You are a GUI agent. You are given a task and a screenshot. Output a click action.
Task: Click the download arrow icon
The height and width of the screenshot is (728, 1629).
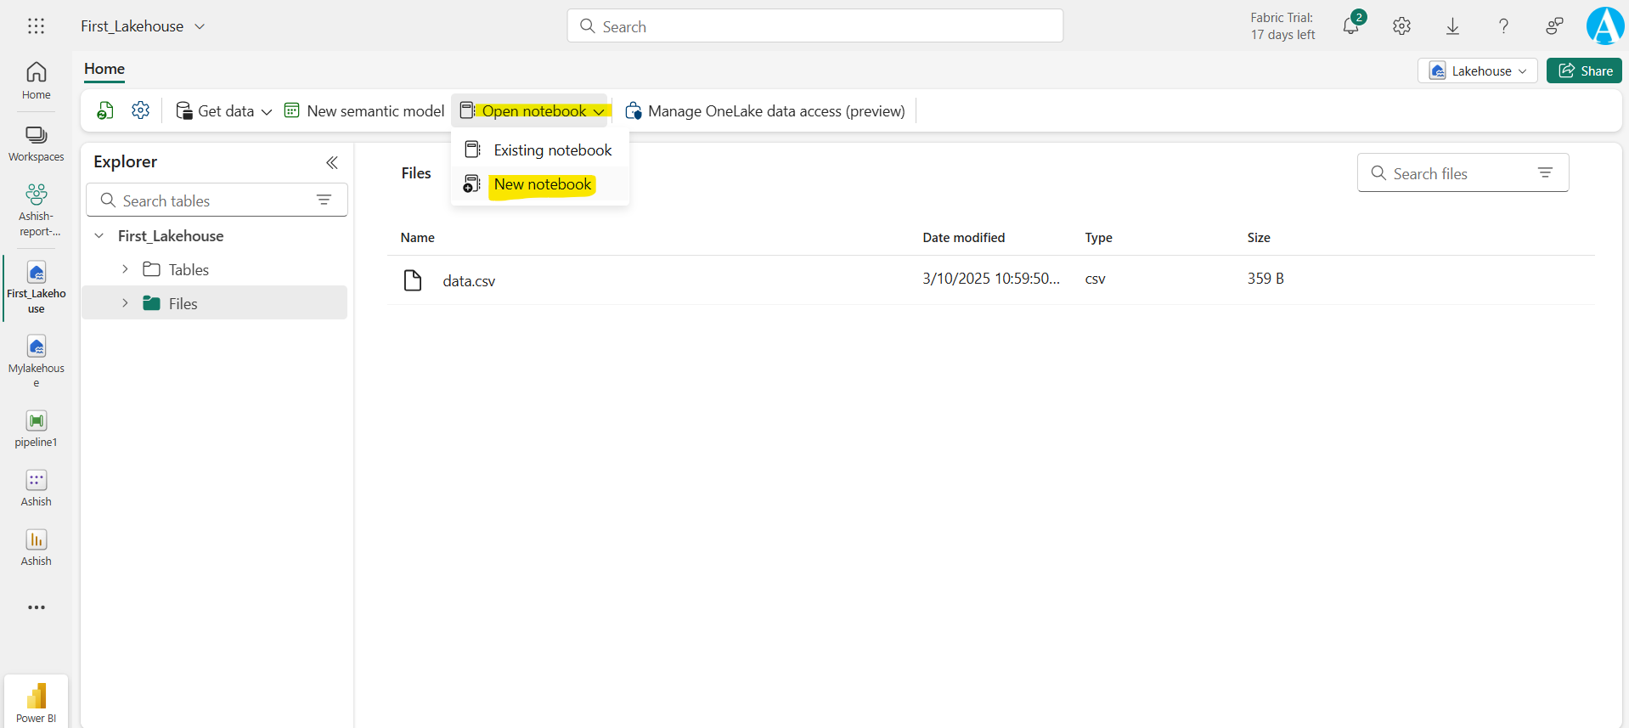1452,26
